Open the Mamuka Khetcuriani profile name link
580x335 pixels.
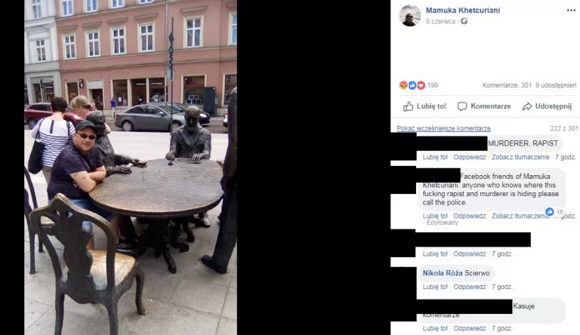pyautogui.click(x=463, y=11)
